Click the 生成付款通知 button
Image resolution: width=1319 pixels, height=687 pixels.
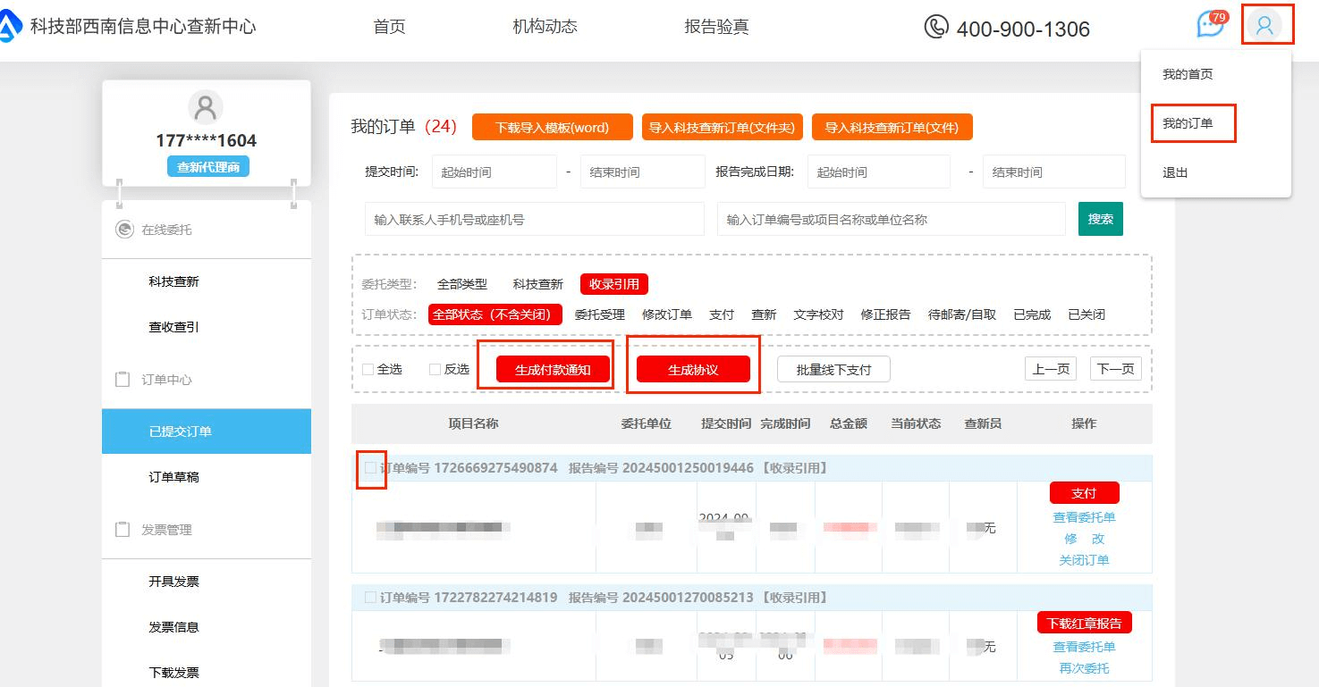point(553,370)
